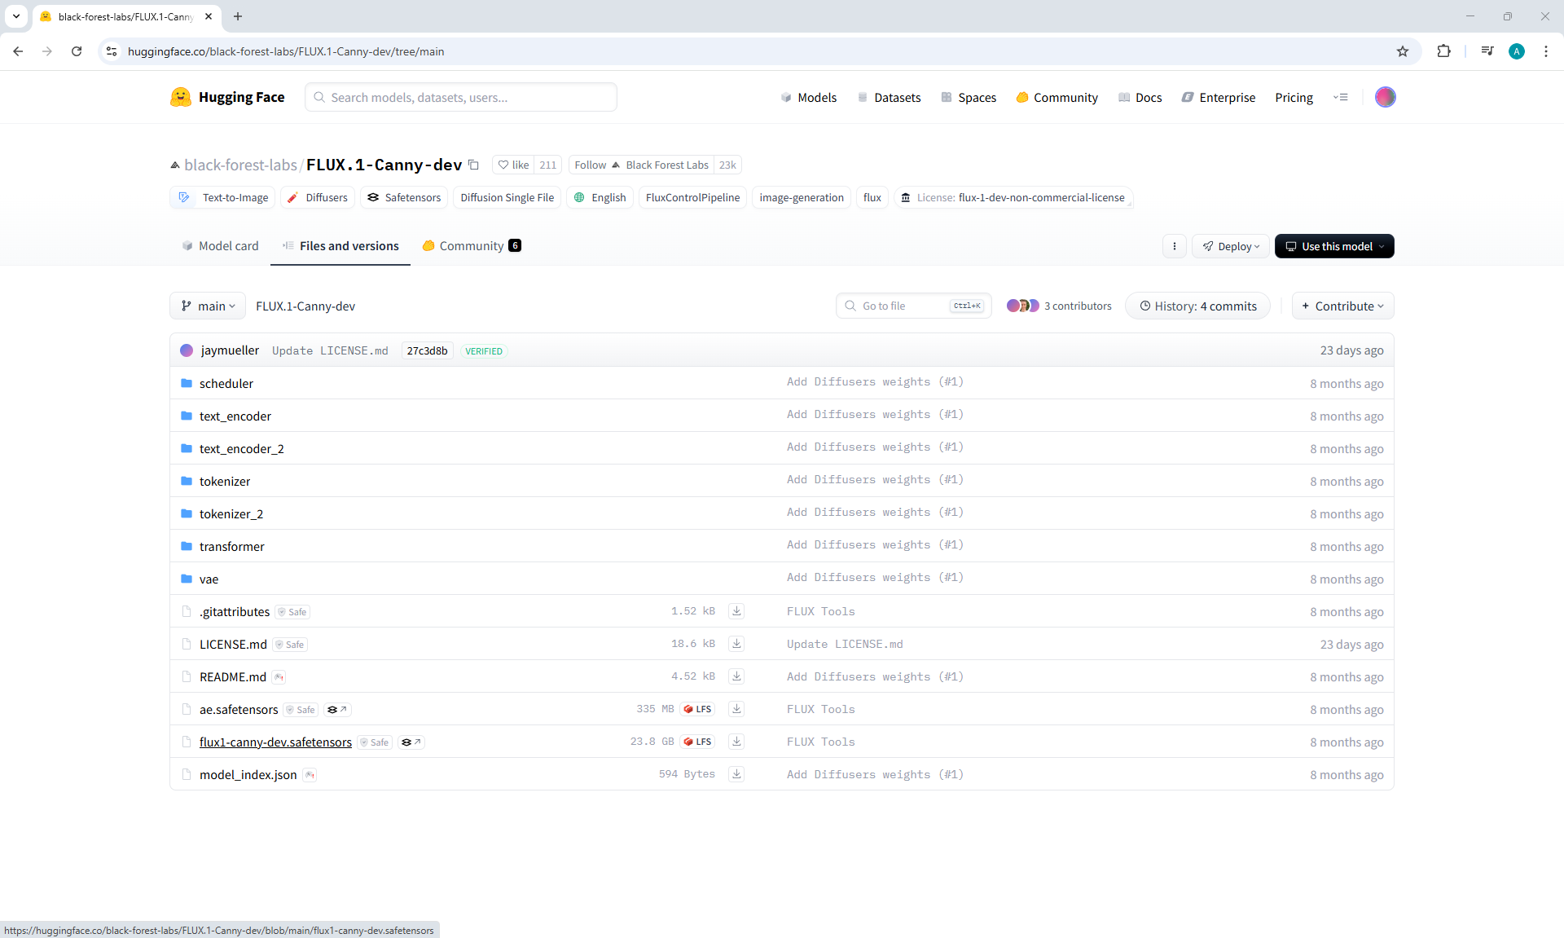Viewport: 1564px width, 938px height.
Task: Open the Use this model menu
Action: (1334, 246)
